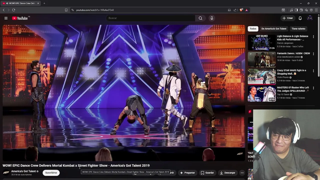Image resolution: width=320 pixels, height=180 pixels.
Task: Go back with the browser back arrow
Action: 3,10
